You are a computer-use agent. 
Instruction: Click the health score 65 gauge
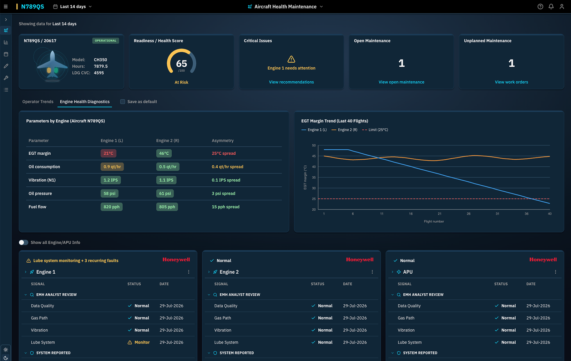[181, 62]
